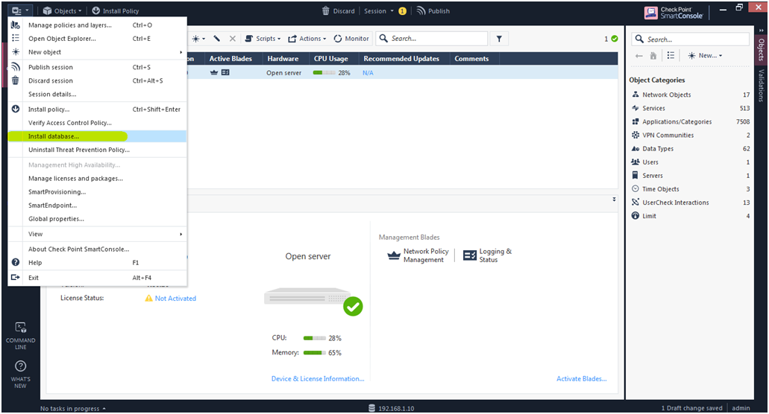Sort by Active Blades column

click(x=230, y=59)
